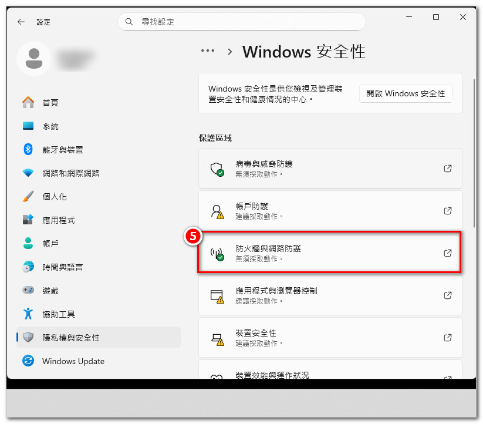The width and height of the screenshot is (483, 424).
Task: Click the user profile avatar
Action: click(x=33, y=58)
